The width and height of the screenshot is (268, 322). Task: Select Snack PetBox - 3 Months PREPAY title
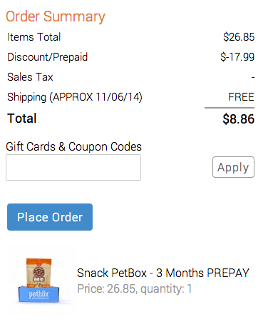[x=163, y=273]
